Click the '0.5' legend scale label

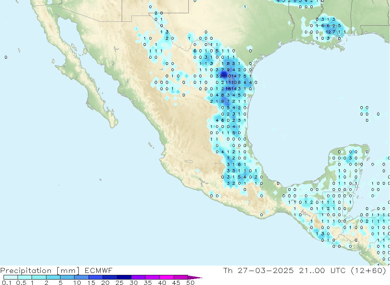(x=21, y=283)
